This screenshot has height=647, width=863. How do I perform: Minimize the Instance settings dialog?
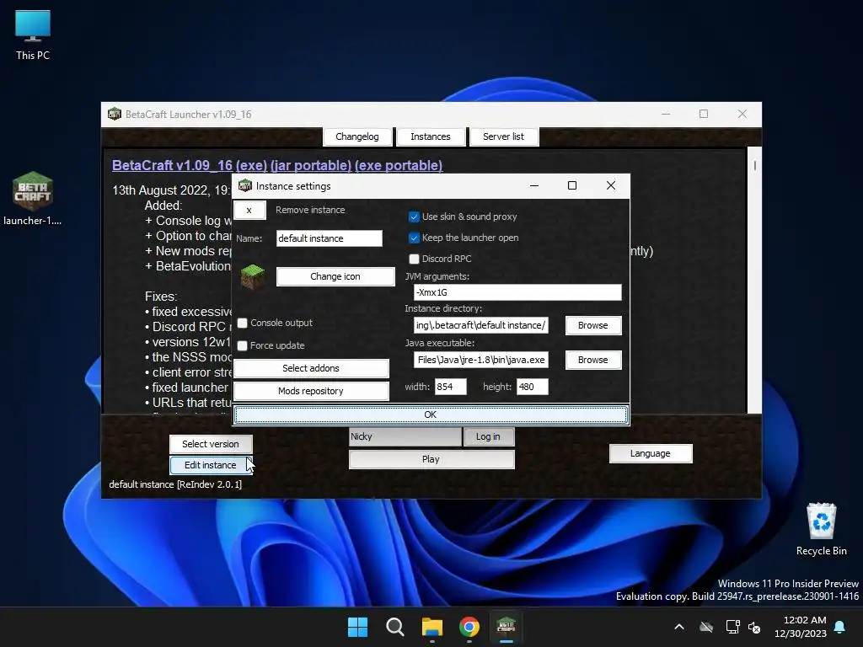(533, 185)
